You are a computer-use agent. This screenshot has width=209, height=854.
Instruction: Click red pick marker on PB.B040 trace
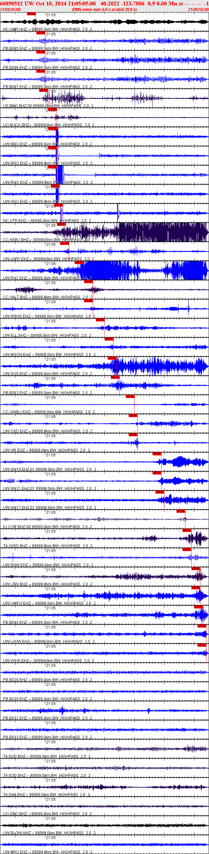(199, 607)
